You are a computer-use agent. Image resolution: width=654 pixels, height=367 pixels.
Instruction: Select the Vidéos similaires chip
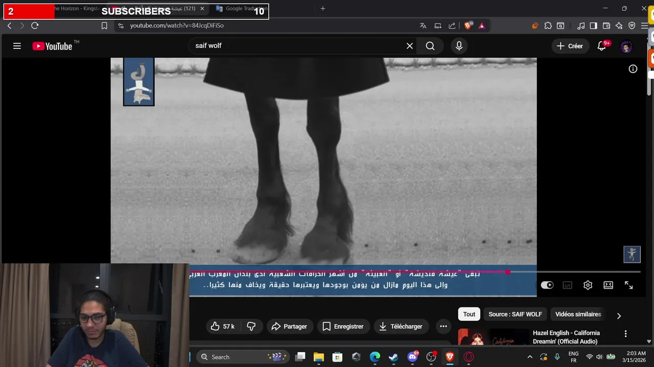point(578,314)
